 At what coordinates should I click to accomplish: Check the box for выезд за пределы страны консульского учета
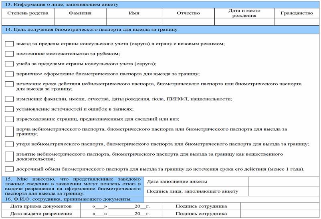(9, 44)
